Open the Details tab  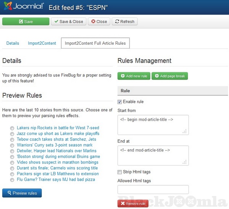[13, 43]
